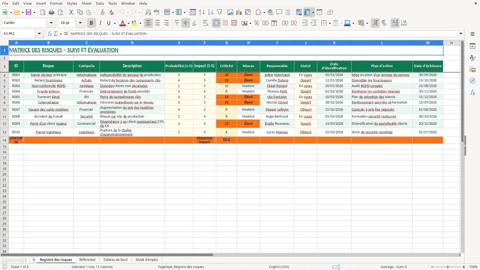Screen dimensions: 480x270
Task: Insert a chart
Action: pos(239,12)
